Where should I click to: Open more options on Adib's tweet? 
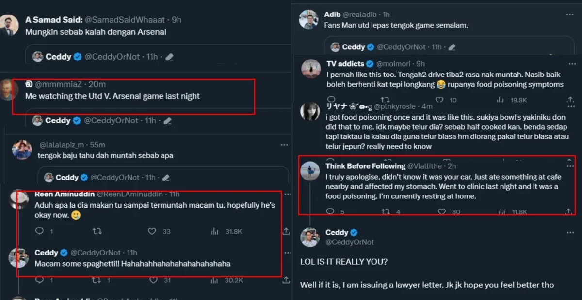tap(570, 15)
